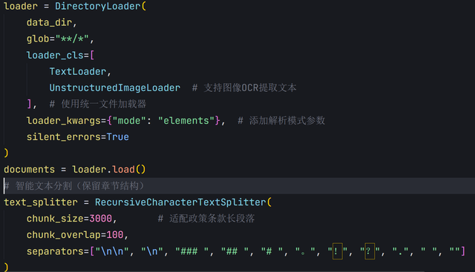475x272 pixels.
Task: Place cursor in glob pattern string
Action: [x=72, y=39]
